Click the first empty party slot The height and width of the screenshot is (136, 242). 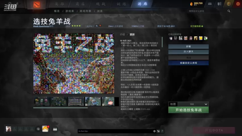15,129
